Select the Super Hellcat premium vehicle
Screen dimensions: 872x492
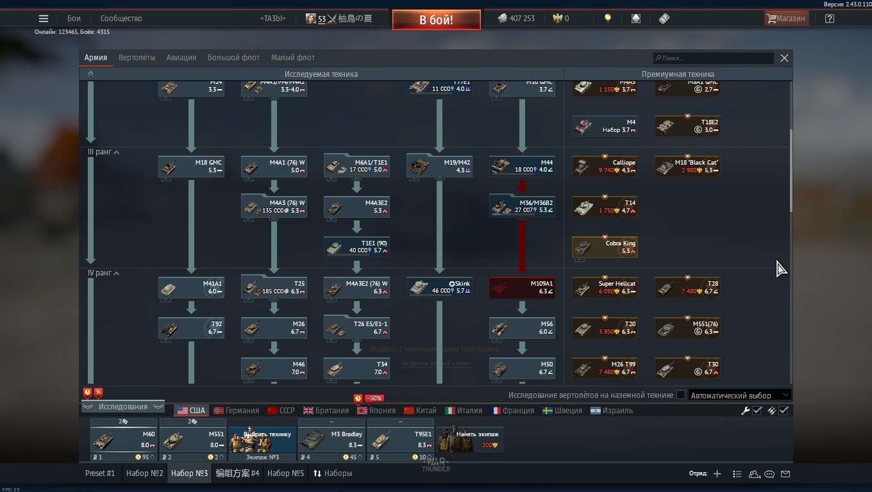click(605, 288)
